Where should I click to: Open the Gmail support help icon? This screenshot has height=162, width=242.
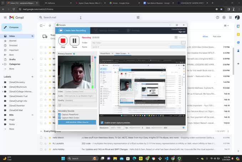pyautogui.click(x=217, y=17)
